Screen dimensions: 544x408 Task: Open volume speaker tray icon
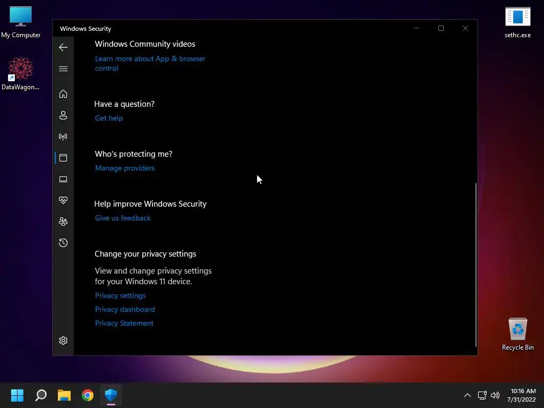pyautogui.click(x=495, y=395)
